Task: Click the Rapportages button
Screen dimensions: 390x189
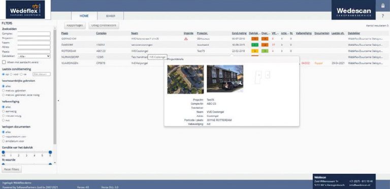Action: coord(75,25)
